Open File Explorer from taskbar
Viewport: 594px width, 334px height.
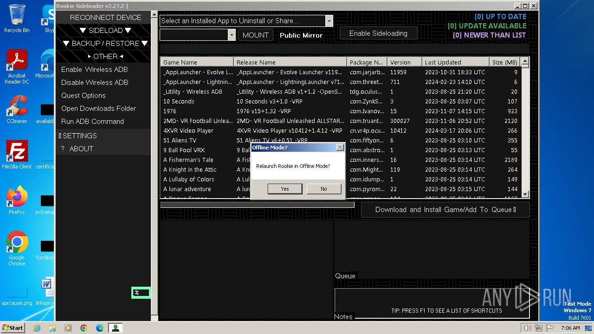pos(52,328)
